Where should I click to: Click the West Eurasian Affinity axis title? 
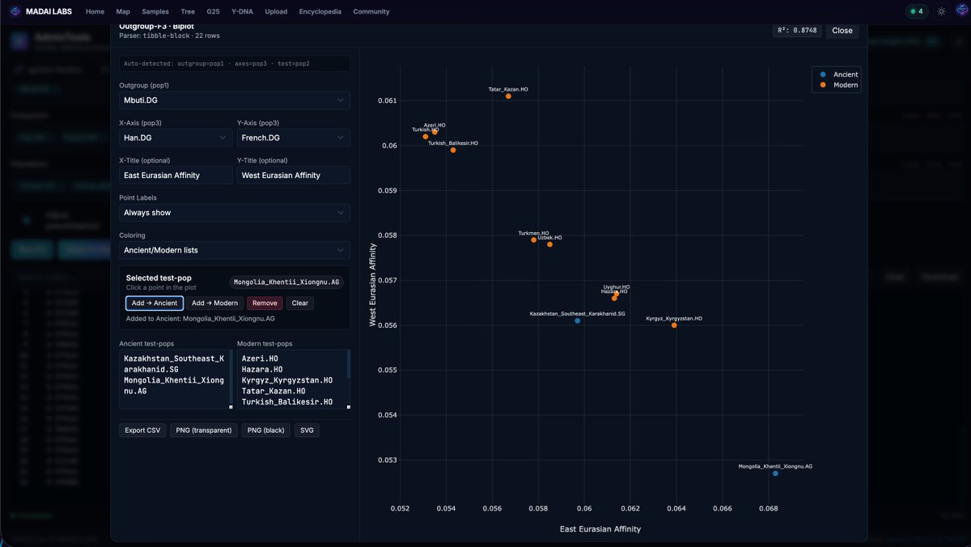(x=373, y=284)
